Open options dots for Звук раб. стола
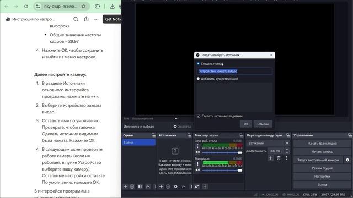 [x=197, y=146]
